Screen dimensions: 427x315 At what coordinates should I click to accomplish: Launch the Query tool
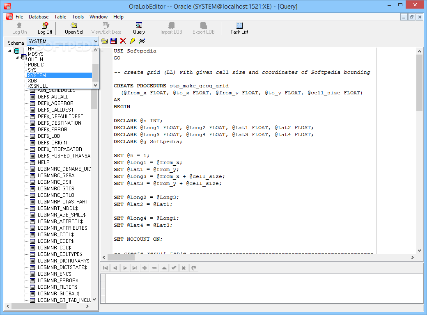tap(139, 28)
